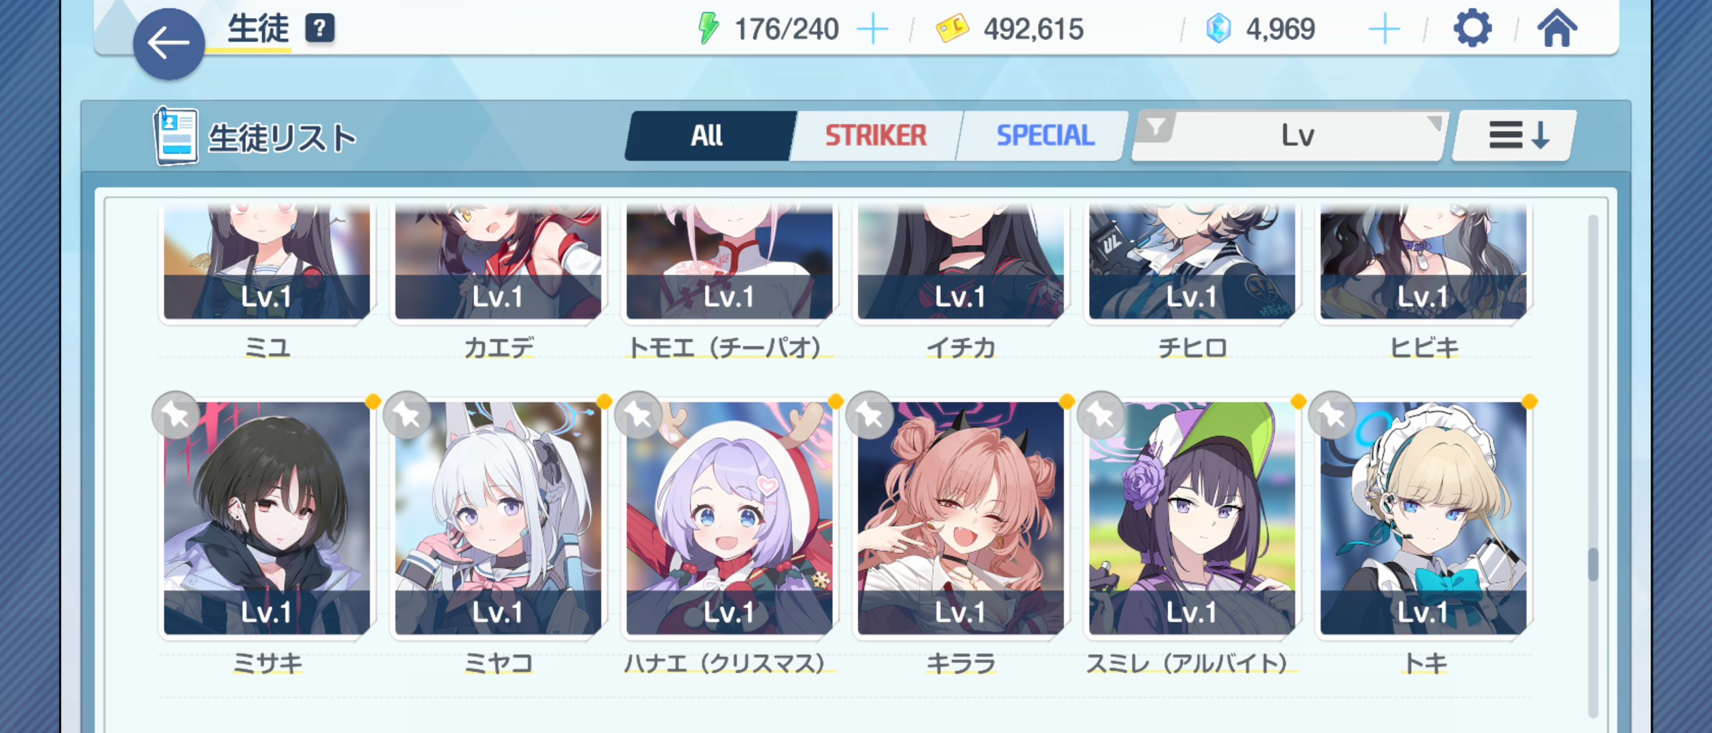The image size is (1712, 733).
Task: Return to the home screen icon
Action: tap(1557, 29)
